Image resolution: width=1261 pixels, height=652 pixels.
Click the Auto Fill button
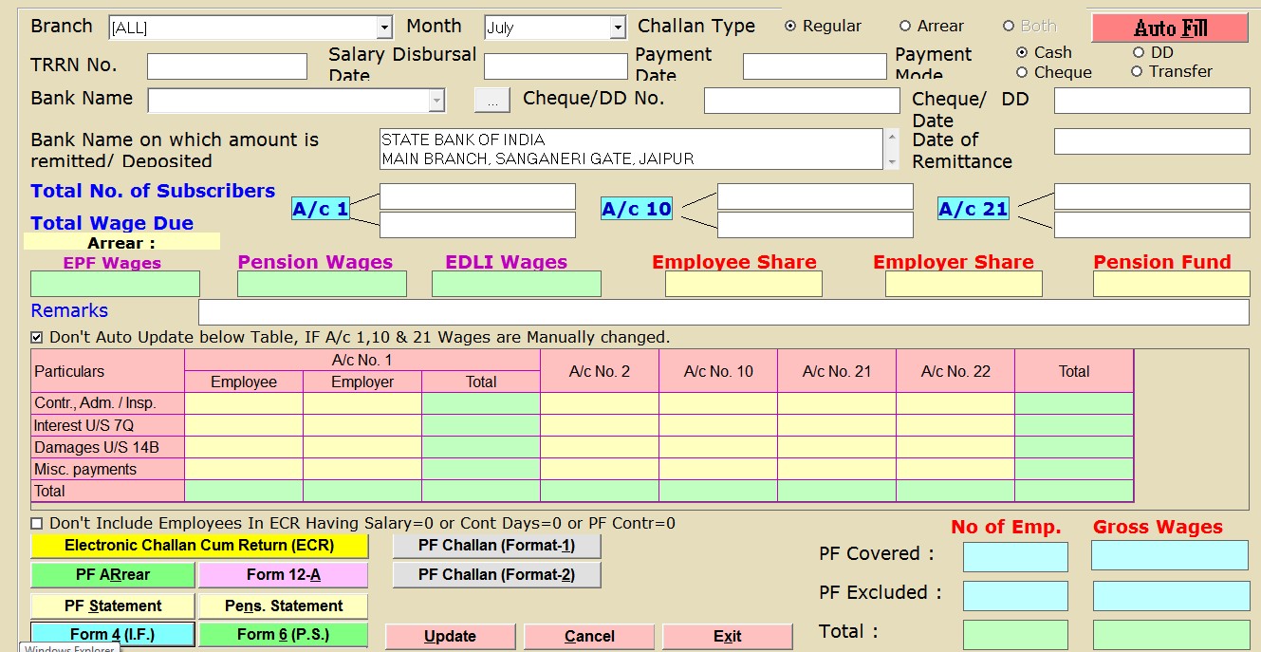pos(1169,28)
